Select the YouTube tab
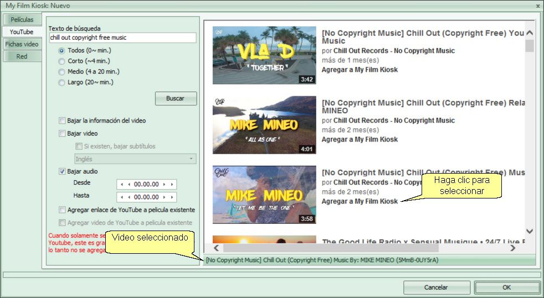This screenshot has width=544, height=298. pos(22,32)
